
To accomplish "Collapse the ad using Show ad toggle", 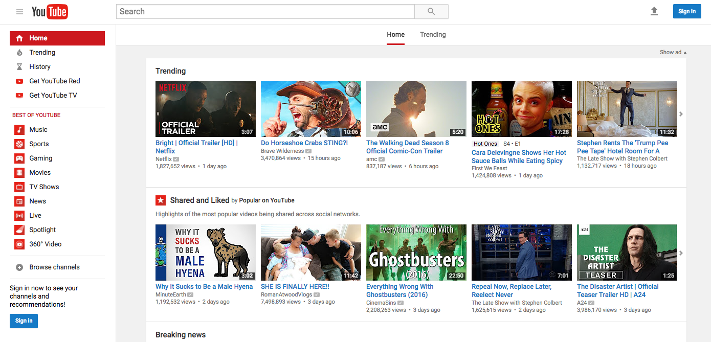I will coord(673,52).
